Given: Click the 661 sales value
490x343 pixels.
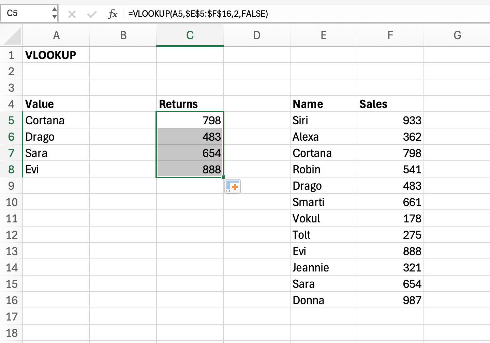Looking at the screenshot, I should tap(390, 202).
